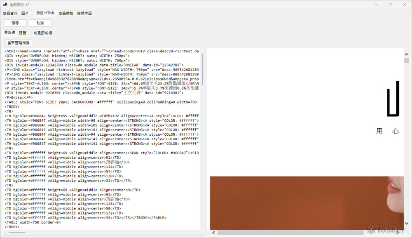Click the TD line with SPAN COLOR: #966847
The width and height of the screenshot is (412, 238).
102,153
